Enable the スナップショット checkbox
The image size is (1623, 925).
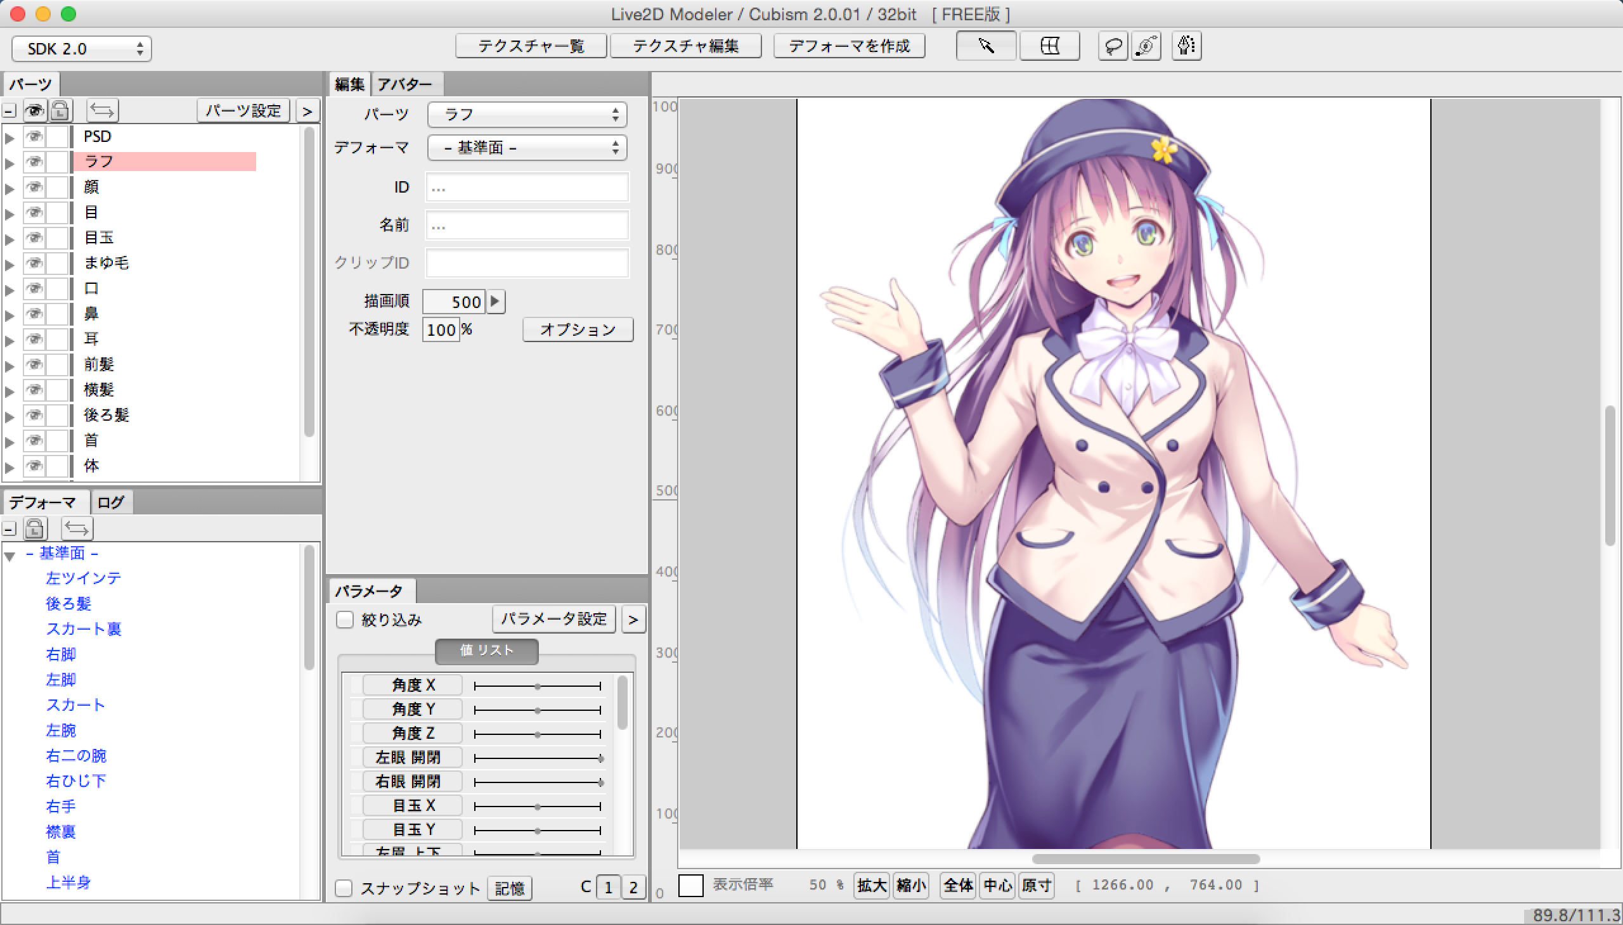click(344, 888)
